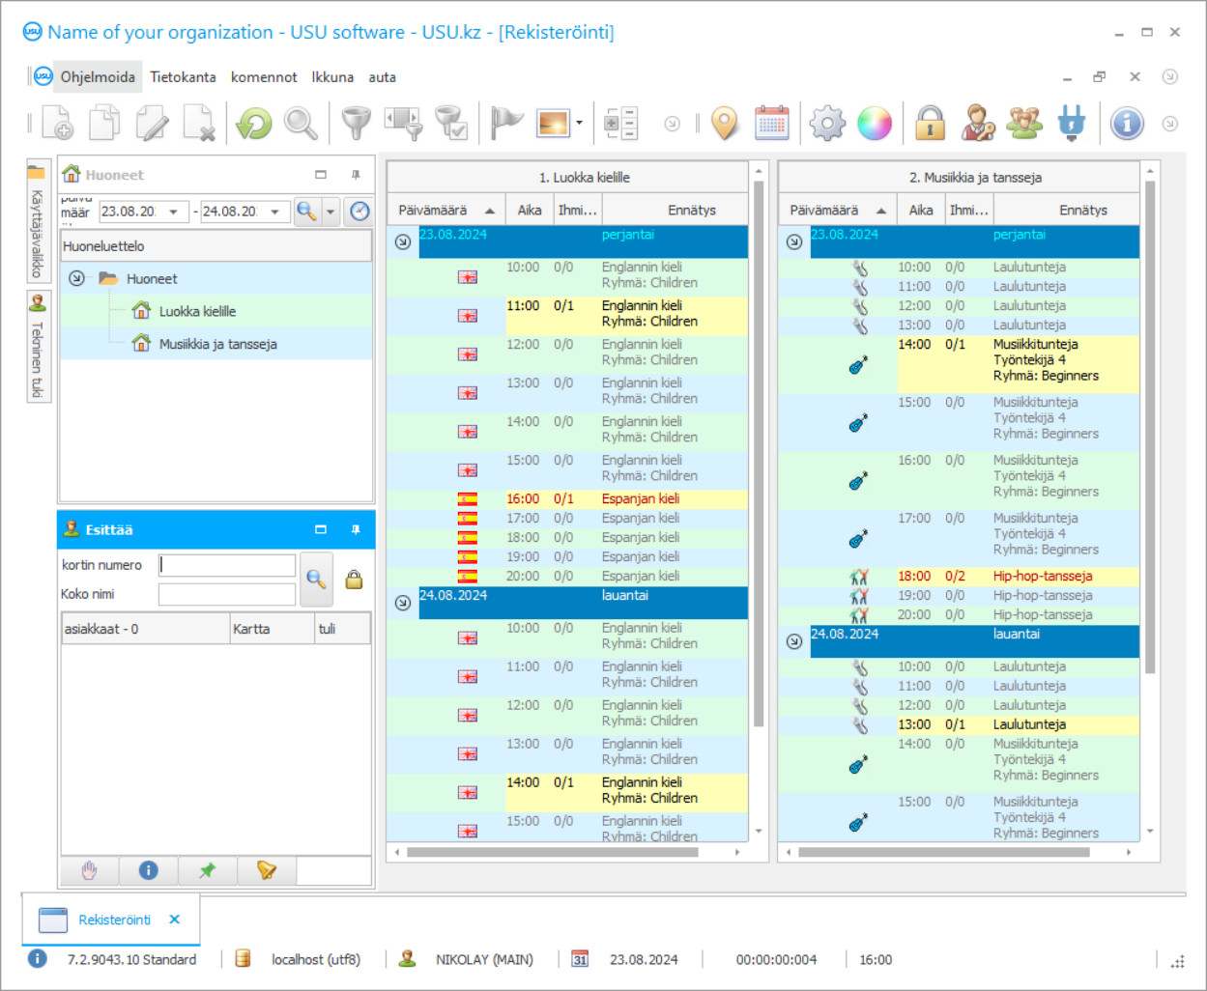Collapse 24.08.2024 group in Luokka kielille

point(403,603)
